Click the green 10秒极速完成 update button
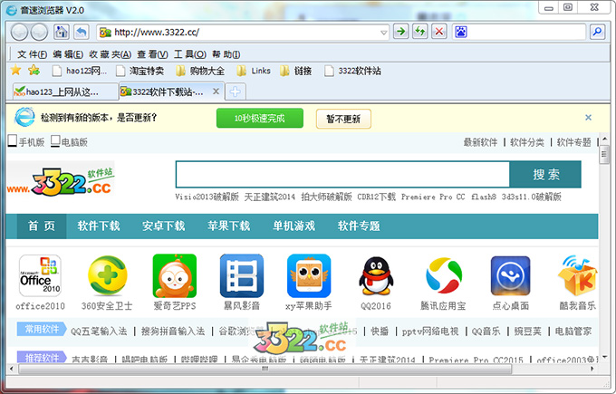The height and width of the screenshot is (394, 616). click(x=260, y=119)
